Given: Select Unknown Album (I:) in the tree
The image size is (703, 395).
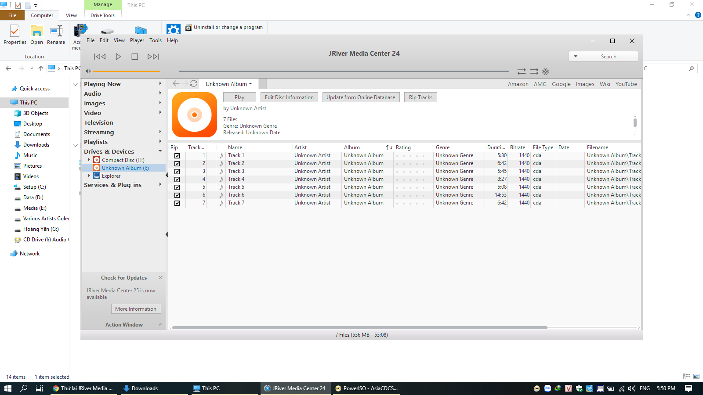Looking at the screenshot, I should pyautogui.click(x=125, y=168).
